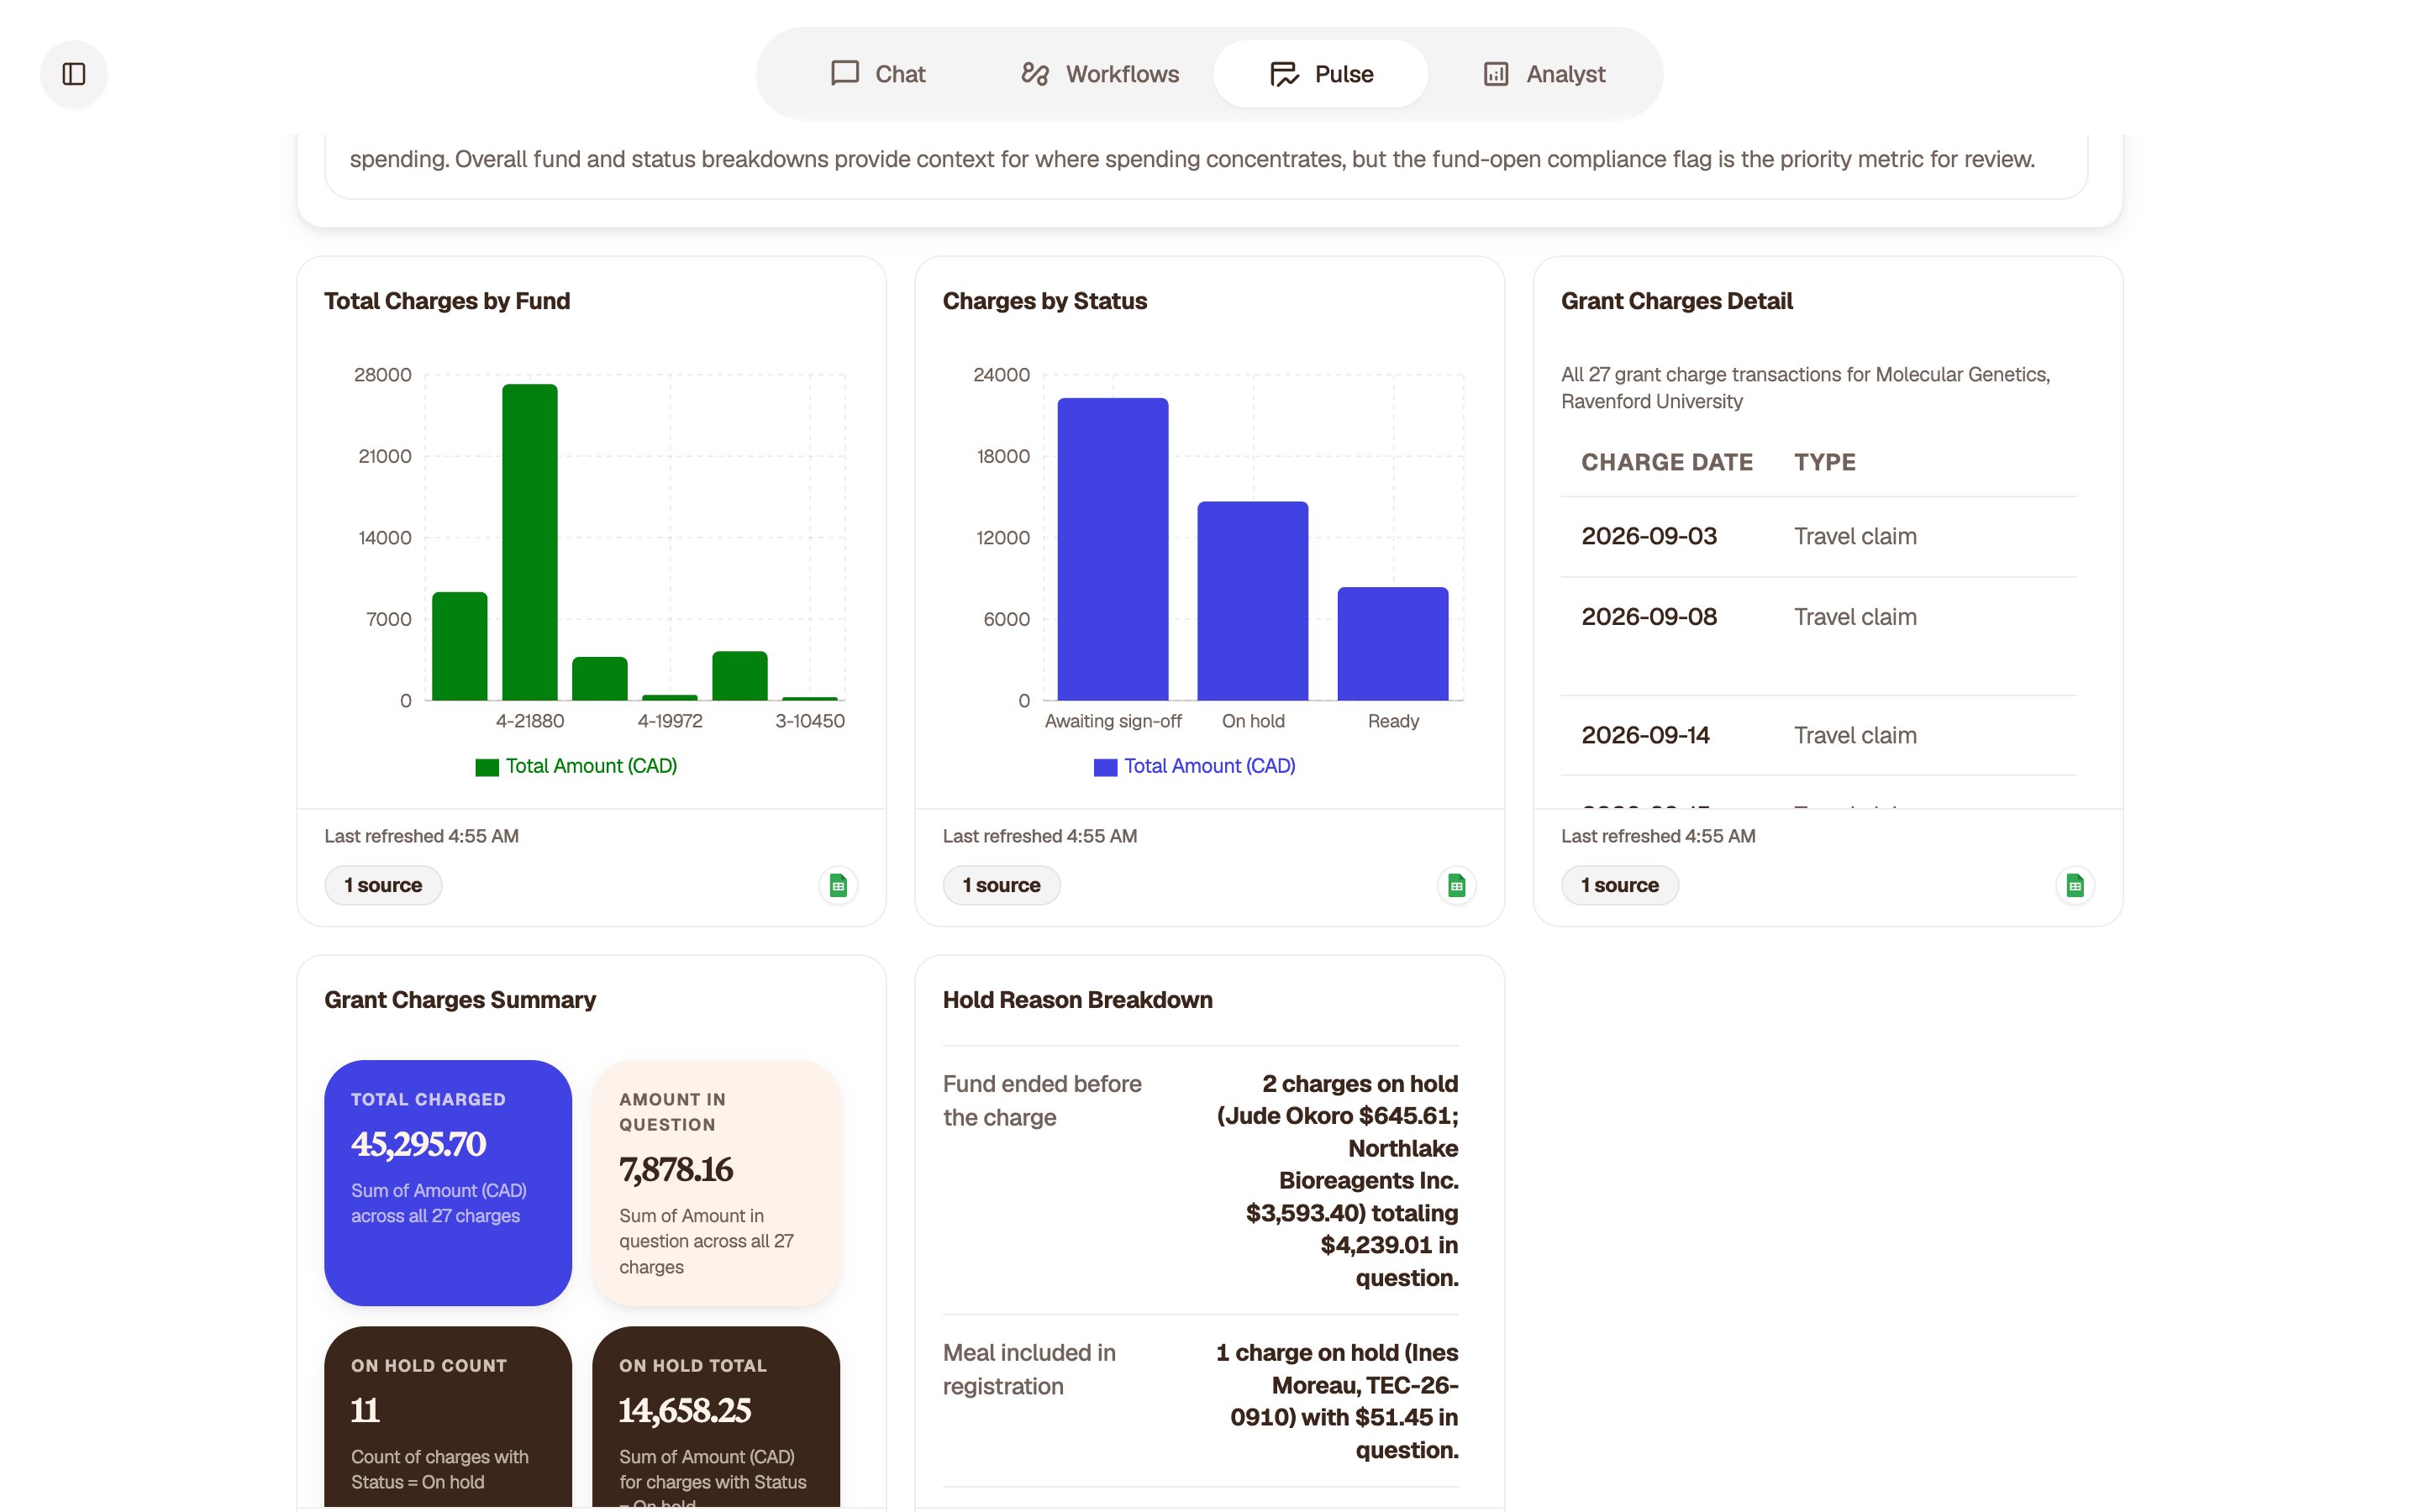Toggle the green Total Amount (CAD) legend
The width and height of the screenshot is (2420, 1512).
coord(577,766)
